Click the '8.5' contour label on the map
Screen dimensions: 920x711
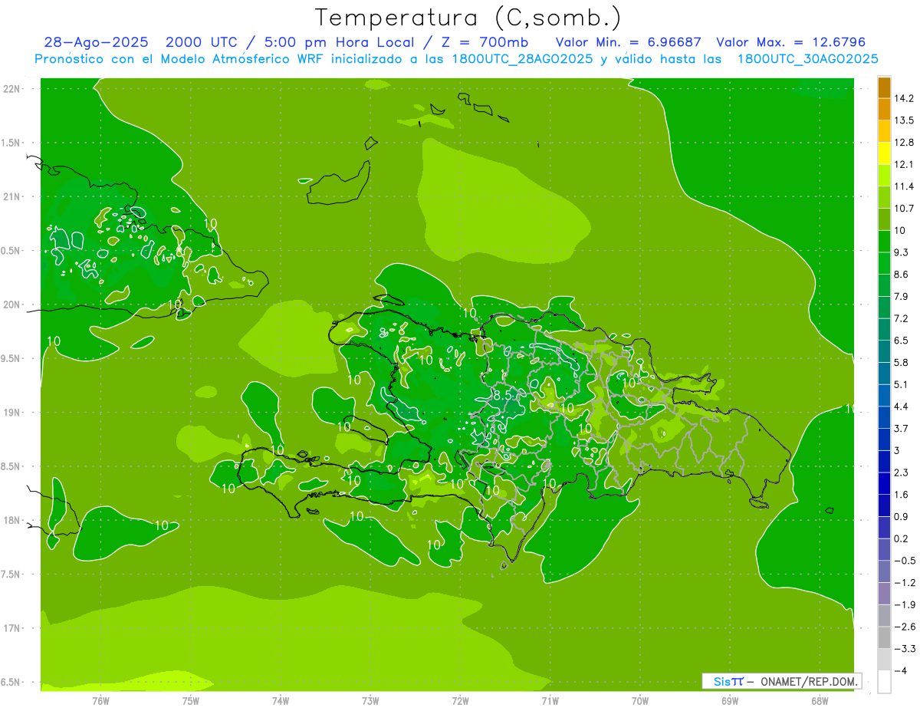tap(502, 396)
